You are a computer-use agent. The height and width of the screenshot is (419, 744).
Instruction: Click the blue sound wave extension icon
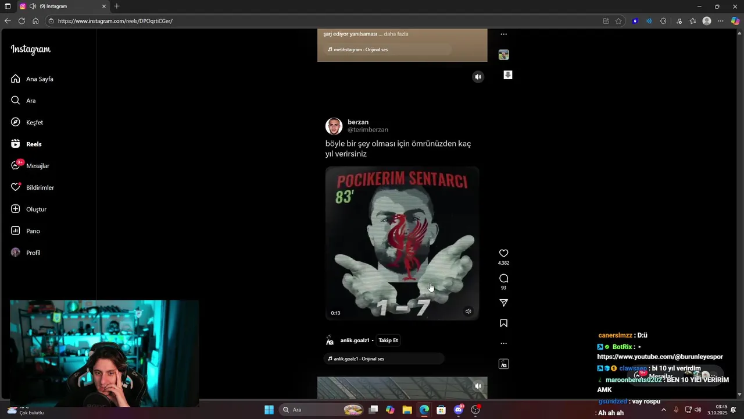pos(649,21)
